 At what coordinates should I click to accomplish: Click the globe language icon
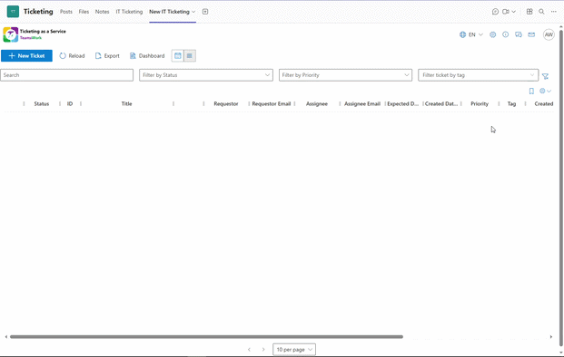point(462,34)
